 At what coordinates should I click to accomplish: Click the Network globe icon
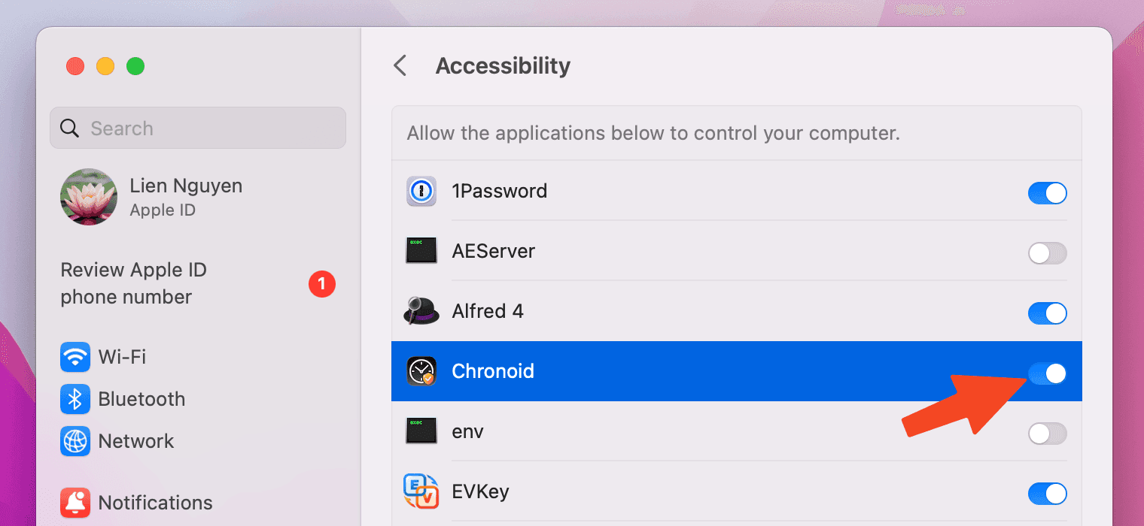point(75,441)
